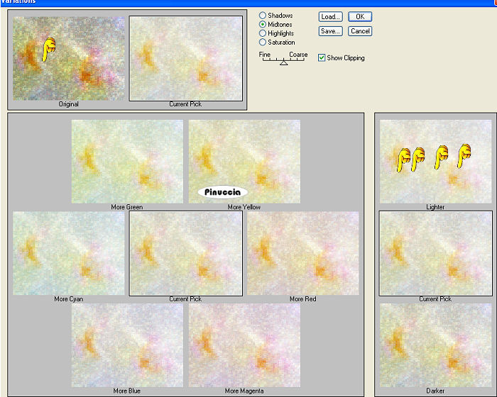Apply the More Magenta thumbnail
Image resolution: width=497 pixels, height=397 pixels.
(244, 345)
